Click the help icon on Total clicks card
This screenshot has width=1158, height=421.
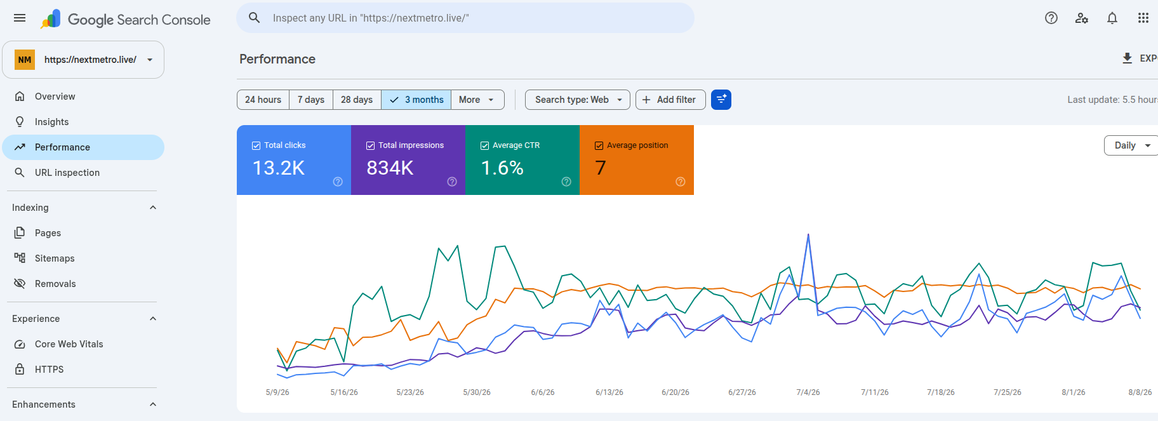[338, 182]
